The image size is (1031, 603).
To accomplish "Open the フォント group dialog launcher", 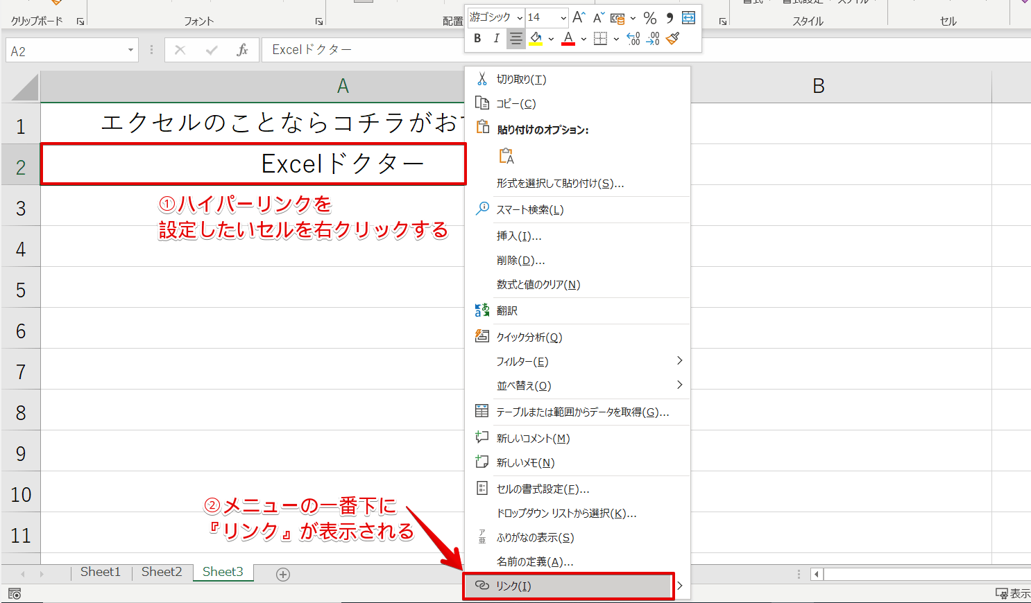I will click(319, 21).
